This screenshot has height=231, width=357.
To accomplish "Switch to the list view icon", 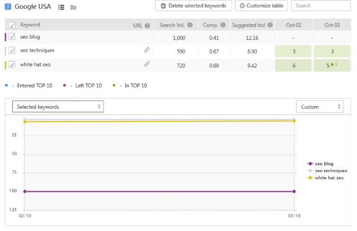I will [x=61, y=7].
